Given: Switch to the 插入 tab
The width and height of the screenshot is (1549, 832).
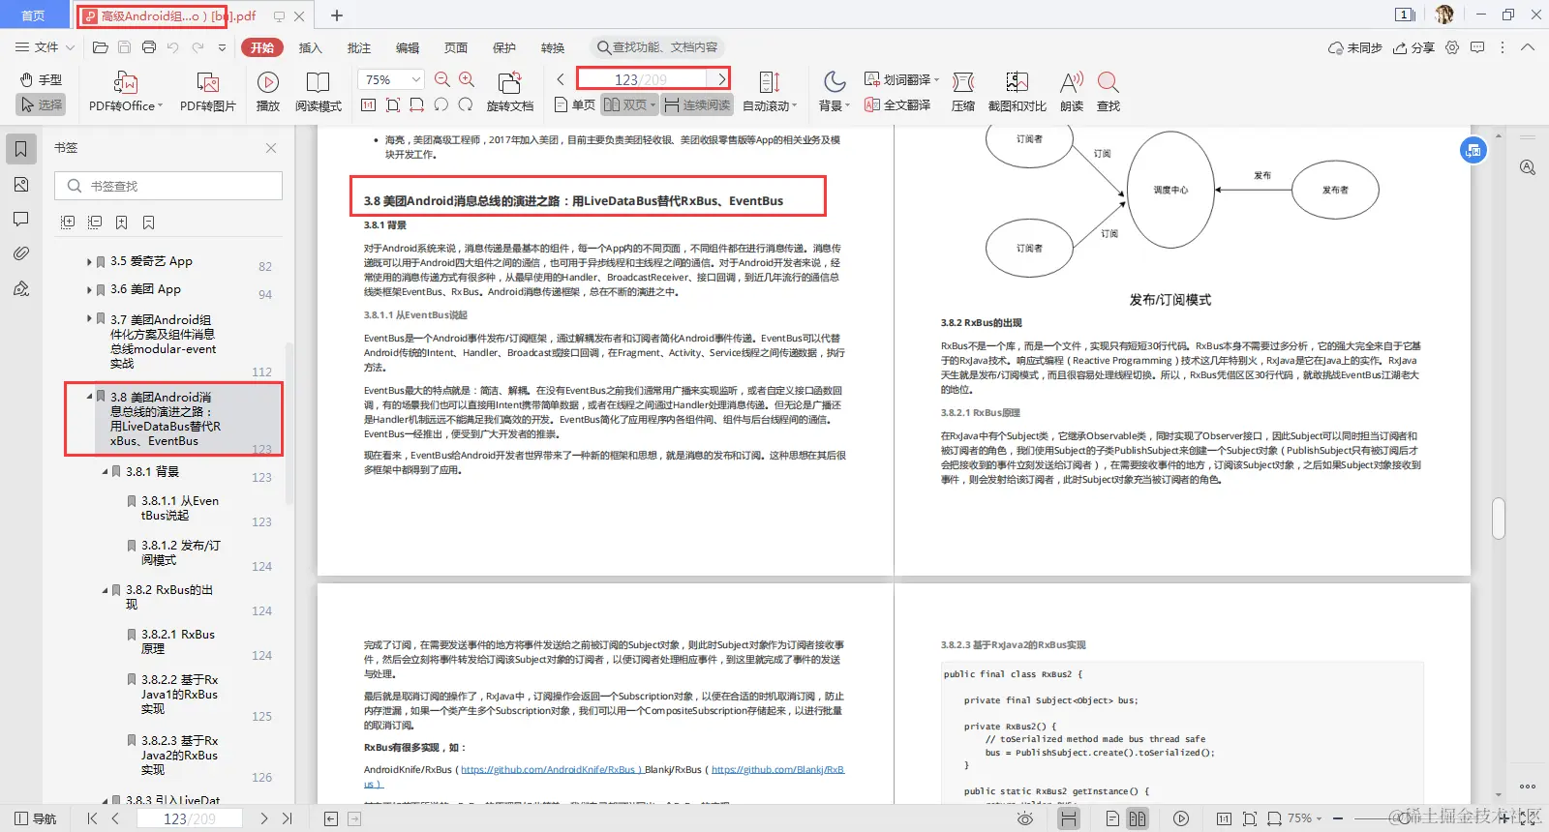Looking at the screenshot, I should [310, 47].
